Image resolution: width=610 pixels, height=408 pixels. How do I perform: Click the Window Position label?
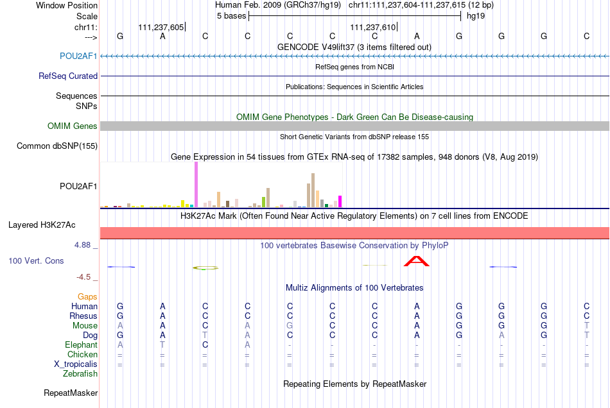67,5
